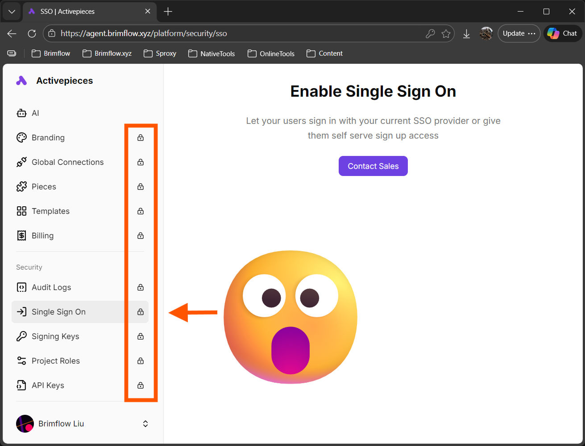585x446 pixels.
Task: Click the Signing Keys key icon
Action: (x=21, y=336)
